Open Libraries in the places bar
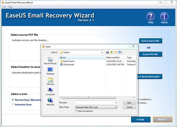 point(50,81)
